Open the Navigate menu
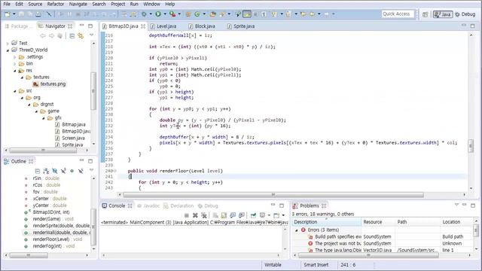 [78, 4]
